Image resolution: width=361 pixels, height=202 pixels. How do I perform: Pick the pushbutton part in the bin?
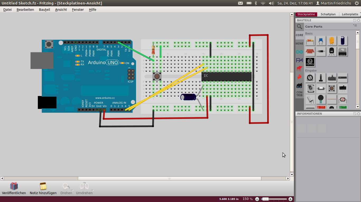coord(332,89)
